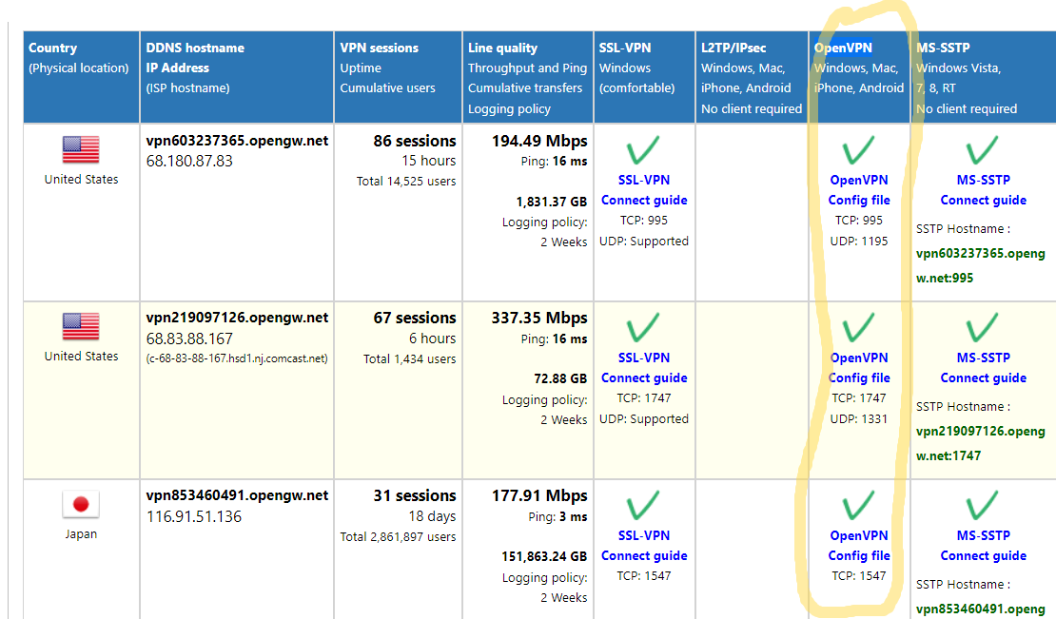Click the green OpenVPN checkmark for vpn603237365
Screen dimensions: 1056x619
pos(859,151)
